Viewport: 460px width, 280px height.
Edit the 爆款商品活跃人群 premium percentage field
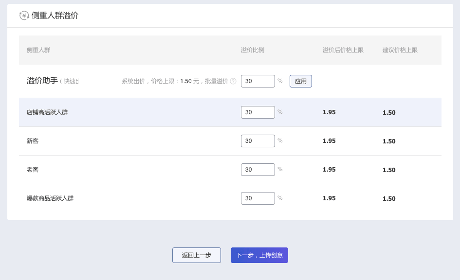pyautogui.click(x=258, y=198)
